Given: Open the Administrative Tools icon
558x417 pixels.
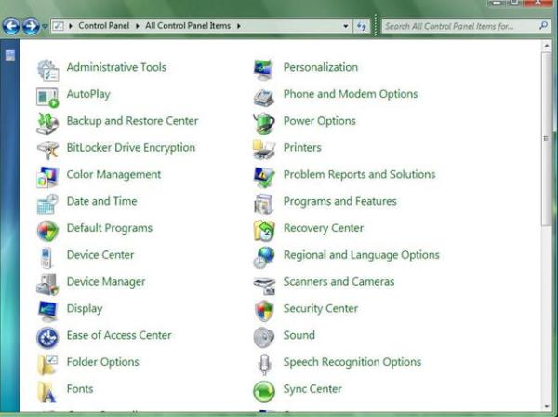Looking at the screenshot, I should click(48, 70).
